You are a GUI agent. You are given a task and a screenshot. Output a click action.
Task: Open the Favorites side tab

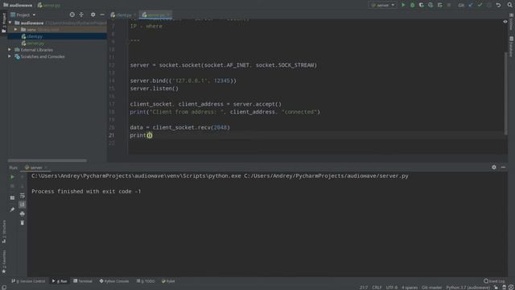3,262
